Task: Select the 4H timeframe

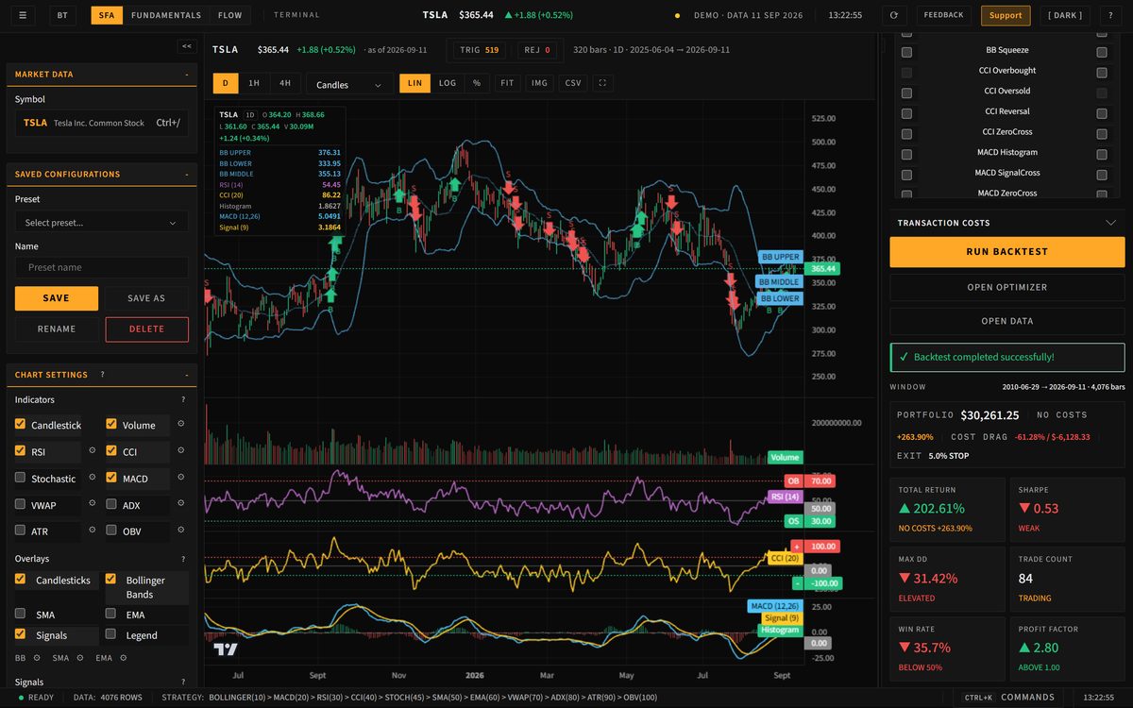Action: coord(285,83)
